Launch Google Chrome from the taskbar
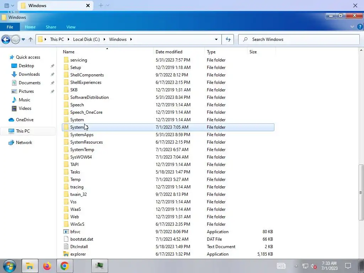Viewport: 364px width, 273px height. point(65,266)
